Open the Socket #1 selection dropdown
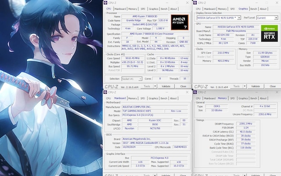 tap(140, 79)
